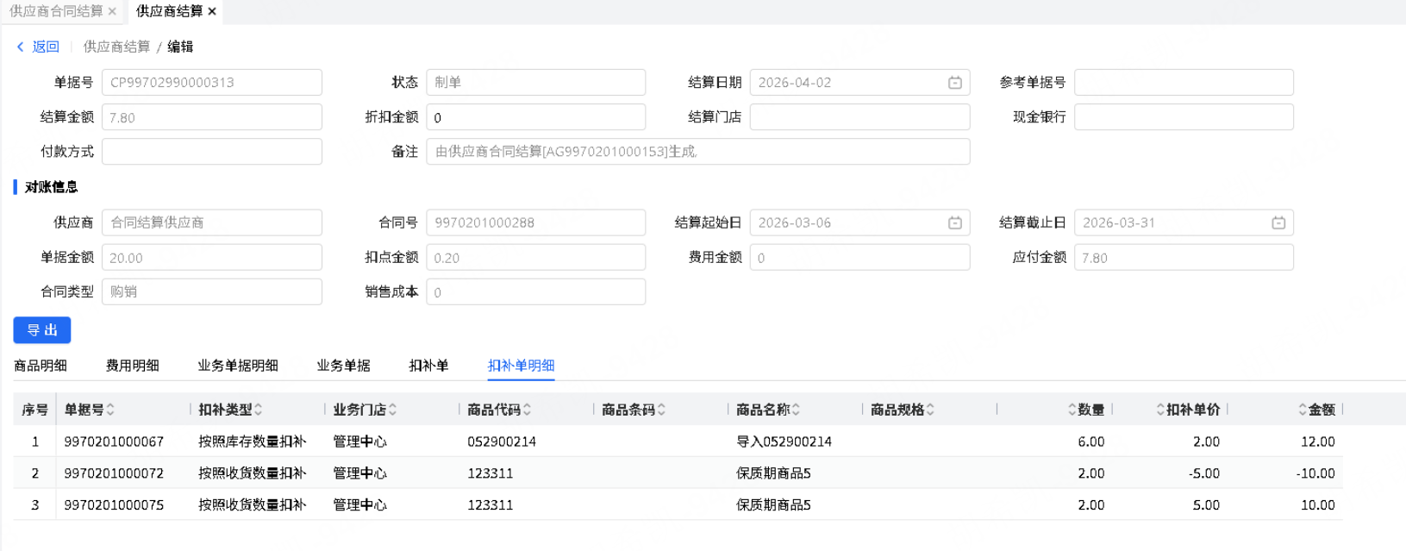This screenshot has height=551, width=1406.
Task: Open the 业务单据明细 tab
Action: click(x=238, y=366)
